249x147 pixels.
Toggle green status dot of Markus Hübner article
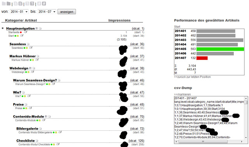[31, 60]
